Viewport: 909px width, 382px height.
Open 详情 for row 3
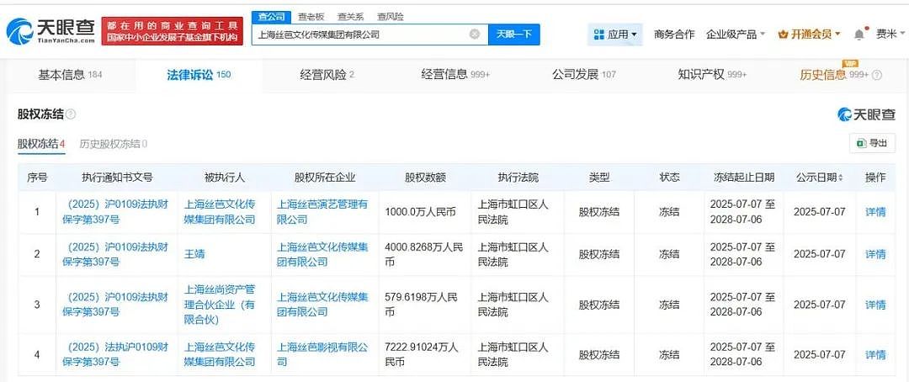click(875, 305)
